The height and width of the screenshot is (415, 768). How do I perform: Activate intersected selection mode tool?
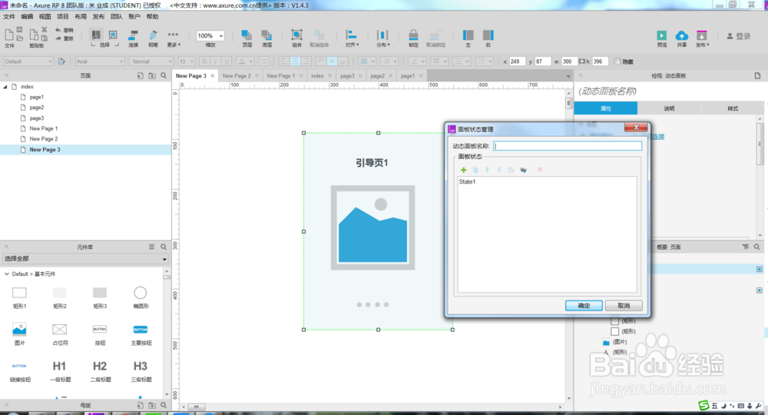[96, 35]
